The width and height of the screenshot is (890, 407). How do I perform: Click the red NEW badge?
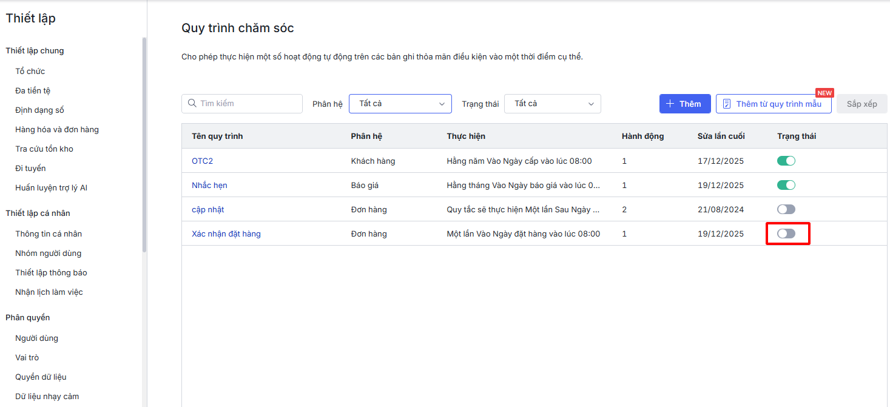coord(824,93)
